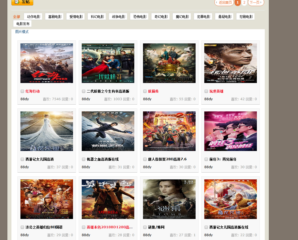The width and height of the screenshot is (298, 240).
Task: Check the box beside 济公之英雄归位BD国语
Action: pyautogui.click(x=22, y=227)
